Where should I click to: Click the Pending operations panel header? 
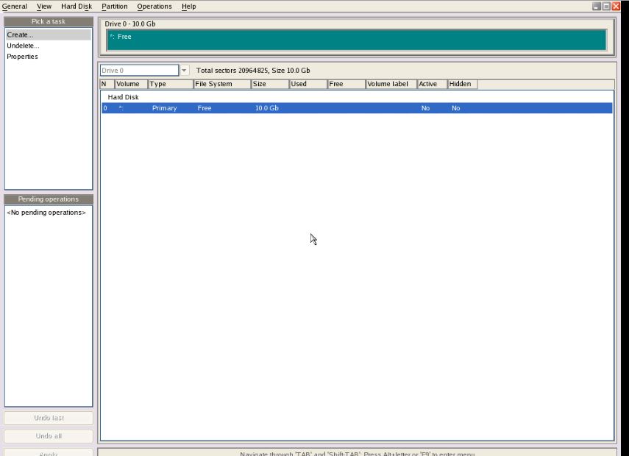[x=48, y=199]
